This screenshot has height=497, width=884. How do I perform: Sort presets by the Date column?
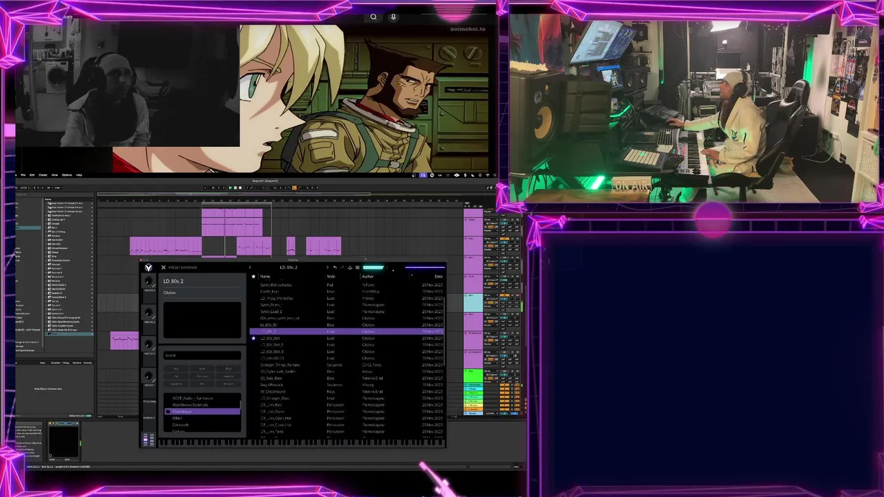[x=439, y=276]
